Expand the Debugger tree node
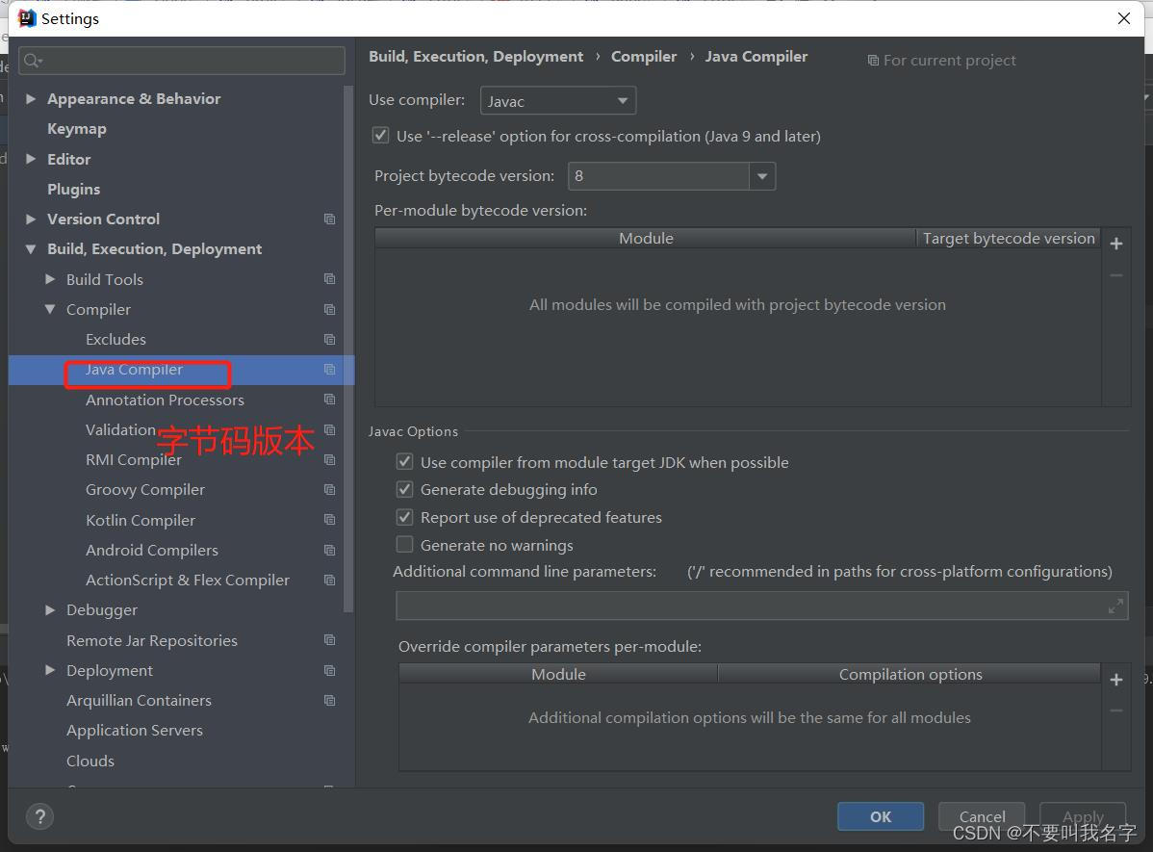This screenshot has height=852, width=1153. [x=50, y=609]
